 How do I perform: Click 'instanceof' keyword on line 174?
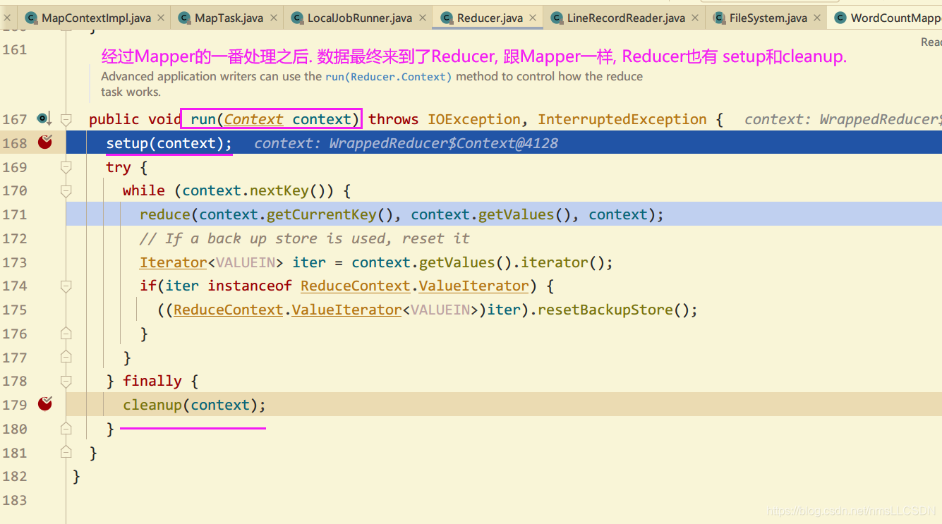(x=250, y=286)
